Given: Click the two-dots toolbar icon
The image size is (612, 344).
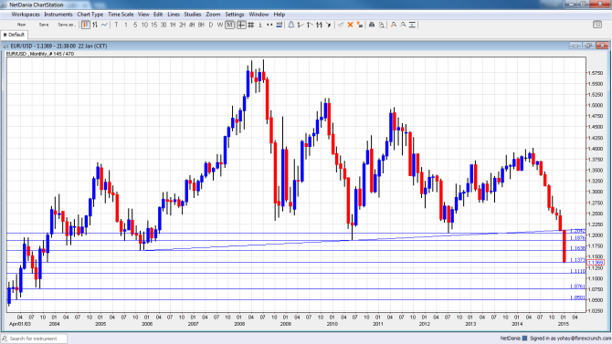Looking at the screenshot, I should coord(269,25).
